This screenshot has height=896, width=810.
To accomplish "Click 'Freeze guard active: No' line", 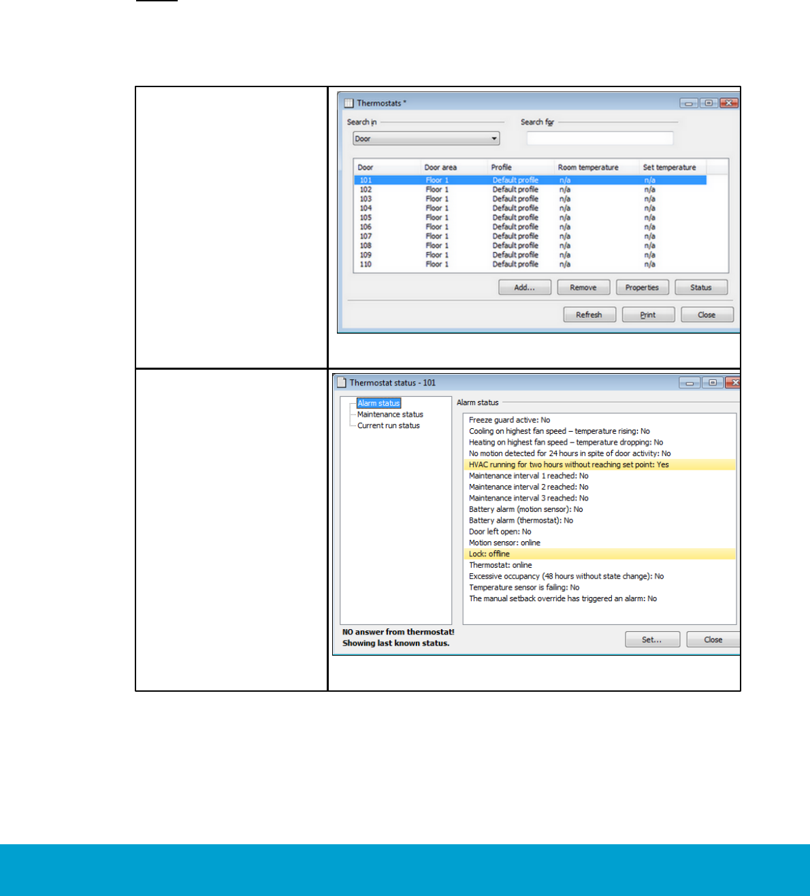I will point(509,420).
